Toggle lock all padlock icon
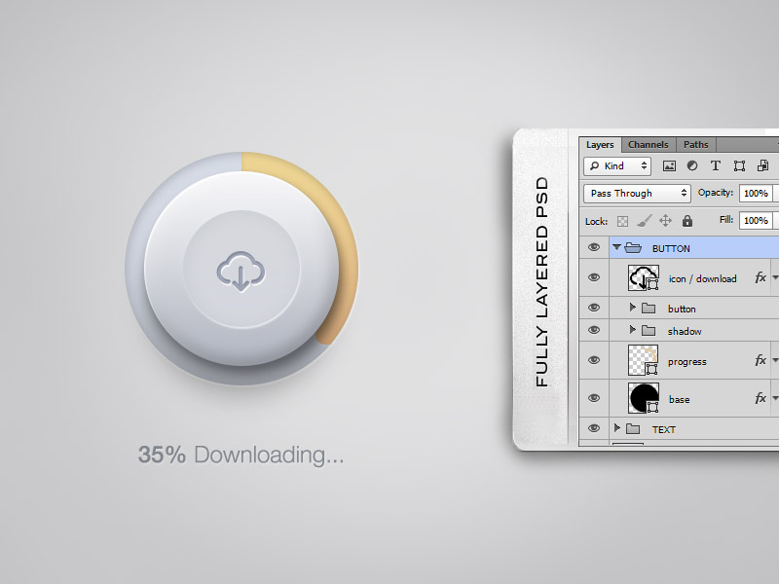This screenshot has height=584, width=779. pyautogui.click(x=687, y=221)
